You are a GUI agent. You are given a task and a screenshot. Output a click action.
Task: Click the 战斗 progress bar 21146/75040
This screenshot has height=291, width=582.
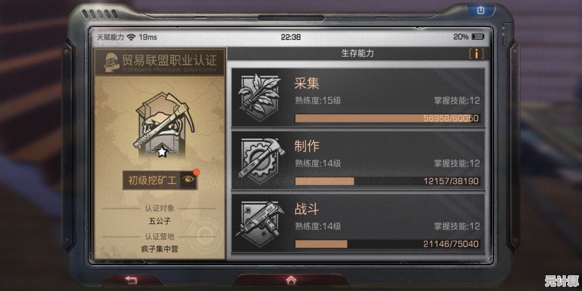point(387,244)
